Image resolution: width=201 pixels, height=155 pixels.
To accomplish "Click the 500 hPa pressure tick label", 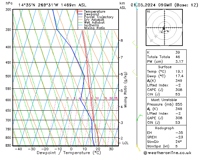I will point(8,76).
